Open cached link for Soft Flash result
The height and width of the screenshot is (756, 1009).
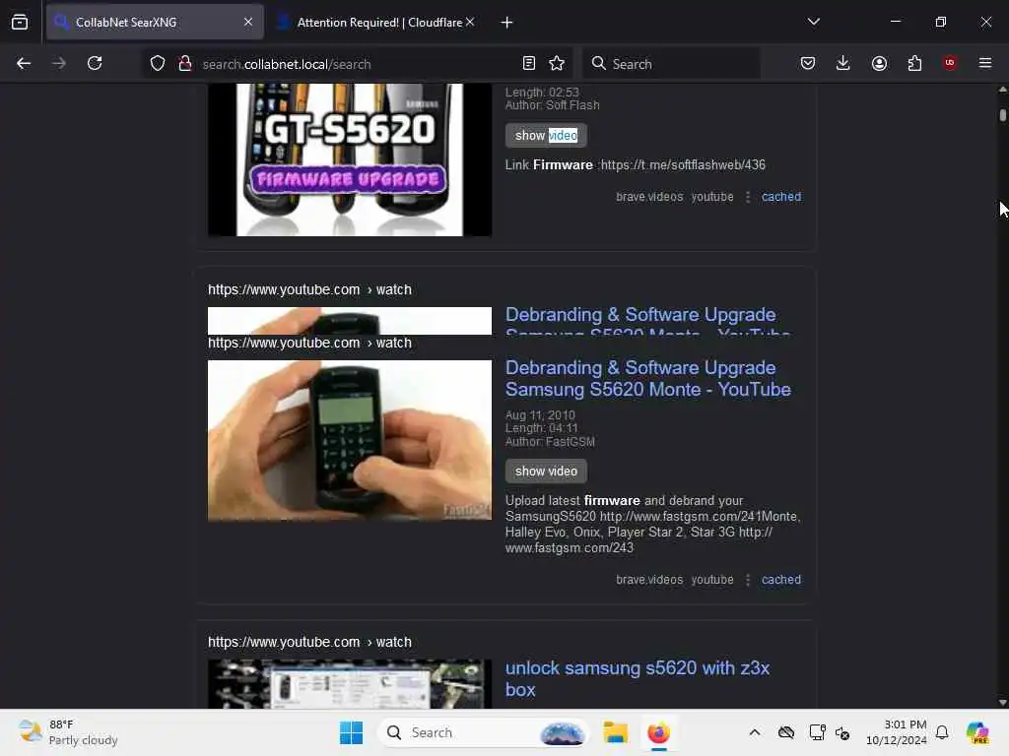781,197
